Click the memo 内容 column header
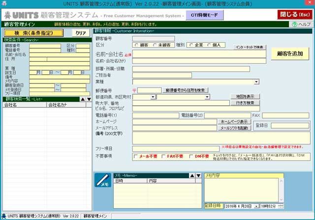Viewport: 315px width, 220px height. 171,181
